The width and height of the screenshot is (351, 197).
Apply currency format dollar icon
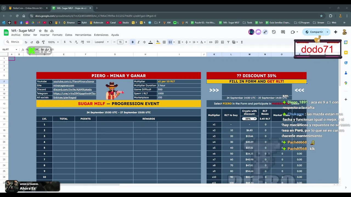pos(65,42)
